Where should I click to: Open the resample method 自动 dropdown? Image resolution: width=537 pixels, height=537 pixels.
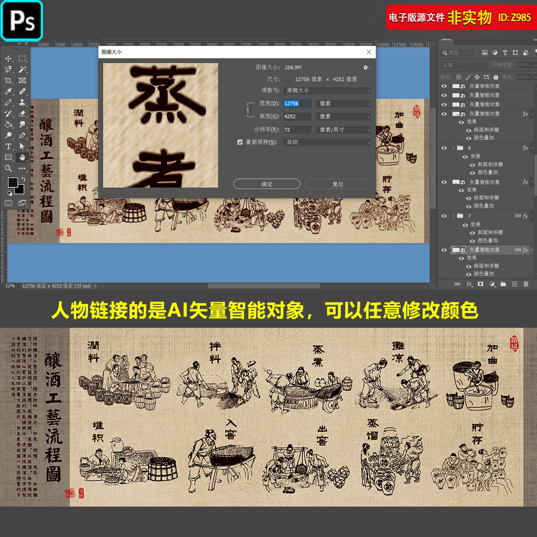click(x=327, y=142)
